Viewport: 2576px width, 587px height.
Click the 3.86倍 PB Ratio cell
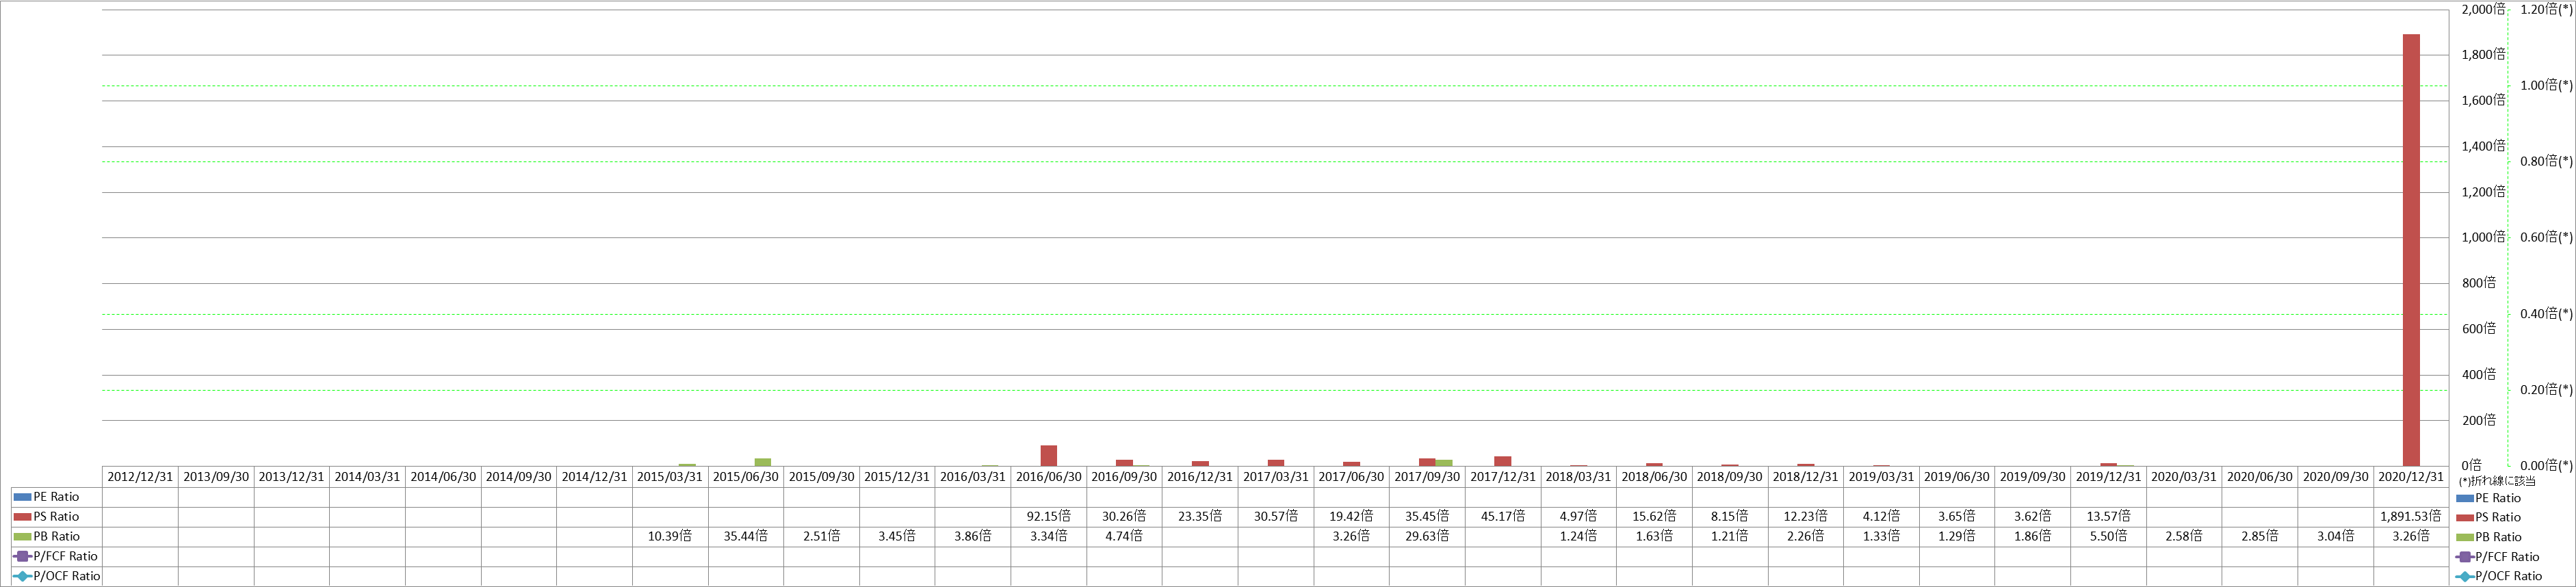point(973,537)
